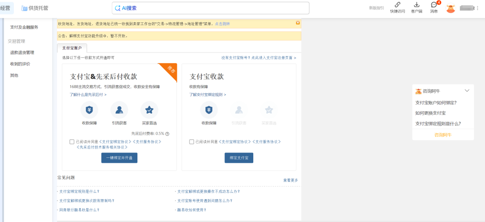Image resolution: width=485 pixels, height=222 pixels.
Task: Click 如何更换支付宝 in assistant panel
Action: 431,113
